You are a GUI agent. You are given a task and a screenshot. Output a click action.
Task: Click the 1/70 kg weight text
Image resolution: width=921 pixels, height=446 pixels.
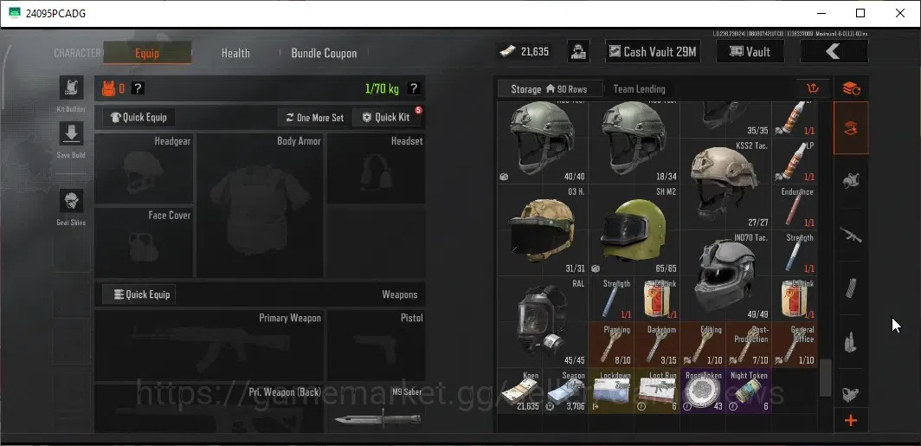(382, 88)
